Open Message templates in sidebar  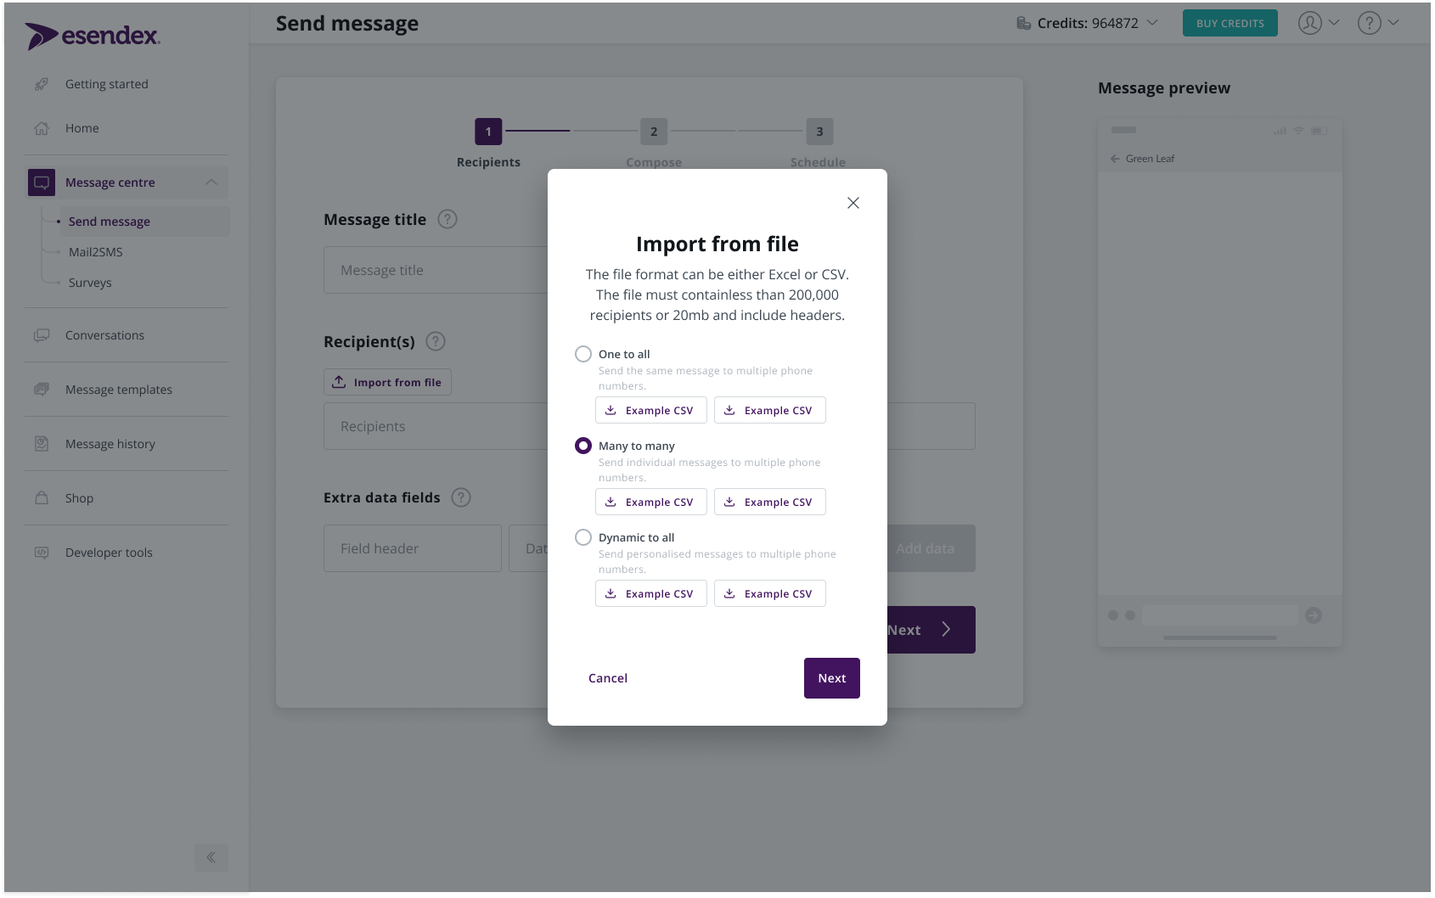tap(119, 390)
